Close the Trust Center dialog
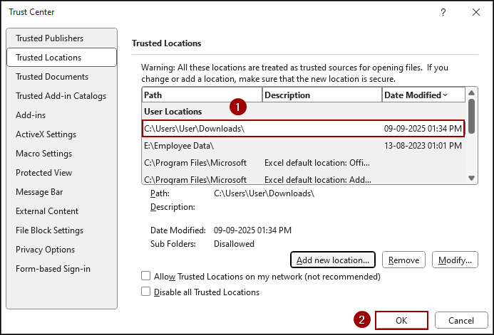Viewport: 494px width, 335px height. point(476,12)
